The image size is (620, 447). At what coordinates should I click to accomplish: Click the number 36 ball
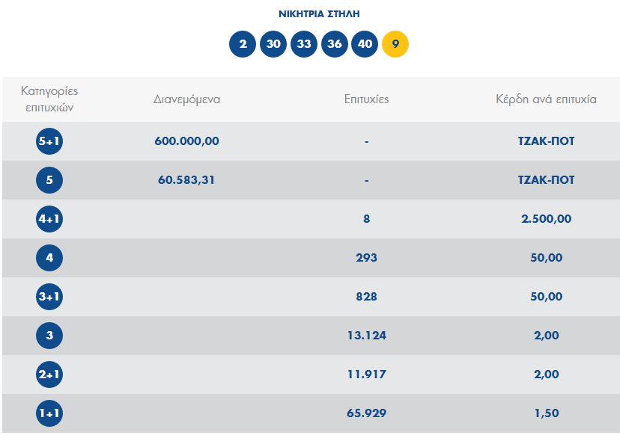click(x=335, y=44)
